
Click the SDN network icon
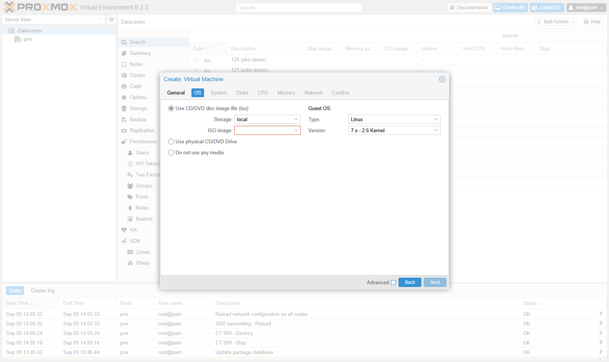click(124, 241)
